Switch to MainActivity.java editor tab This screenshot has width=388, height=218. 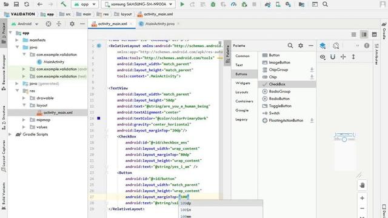point(159,24)
